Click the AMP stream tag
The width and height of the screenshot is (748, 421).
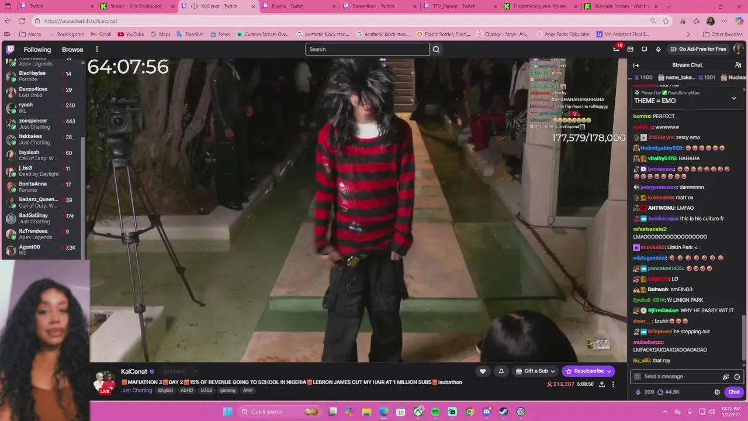(248, 391)
